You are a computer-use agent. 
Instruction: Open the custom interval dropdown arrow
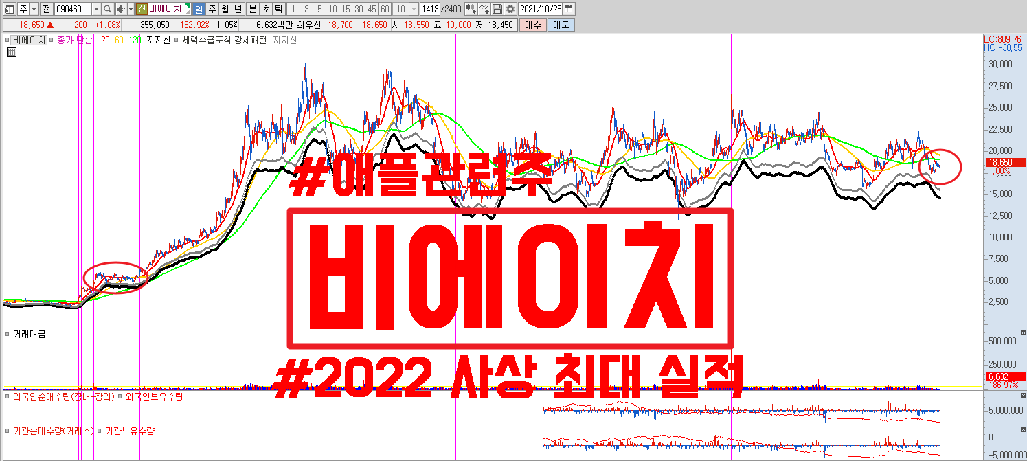pos(414,9)
